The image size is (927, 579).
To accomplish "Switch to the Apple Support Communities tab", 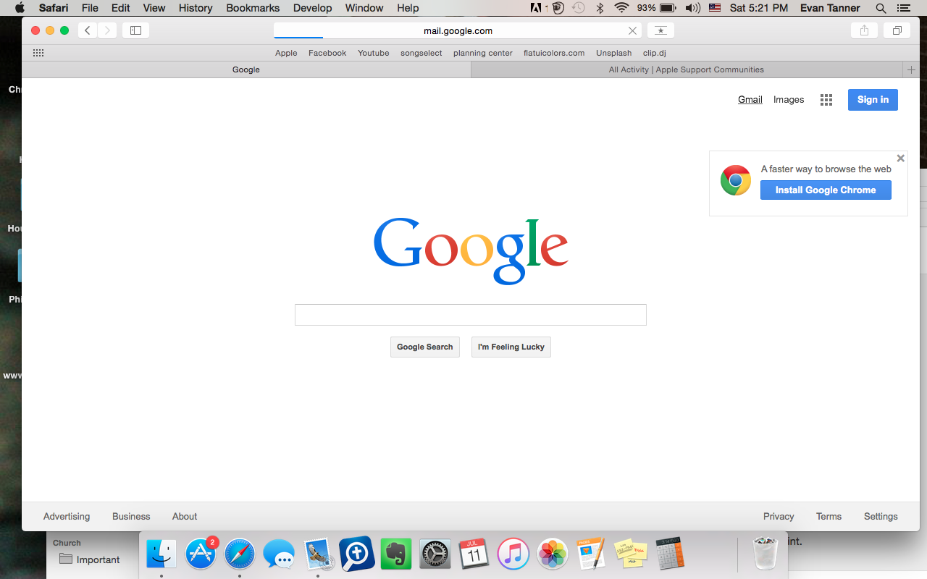I will [687, 69].
